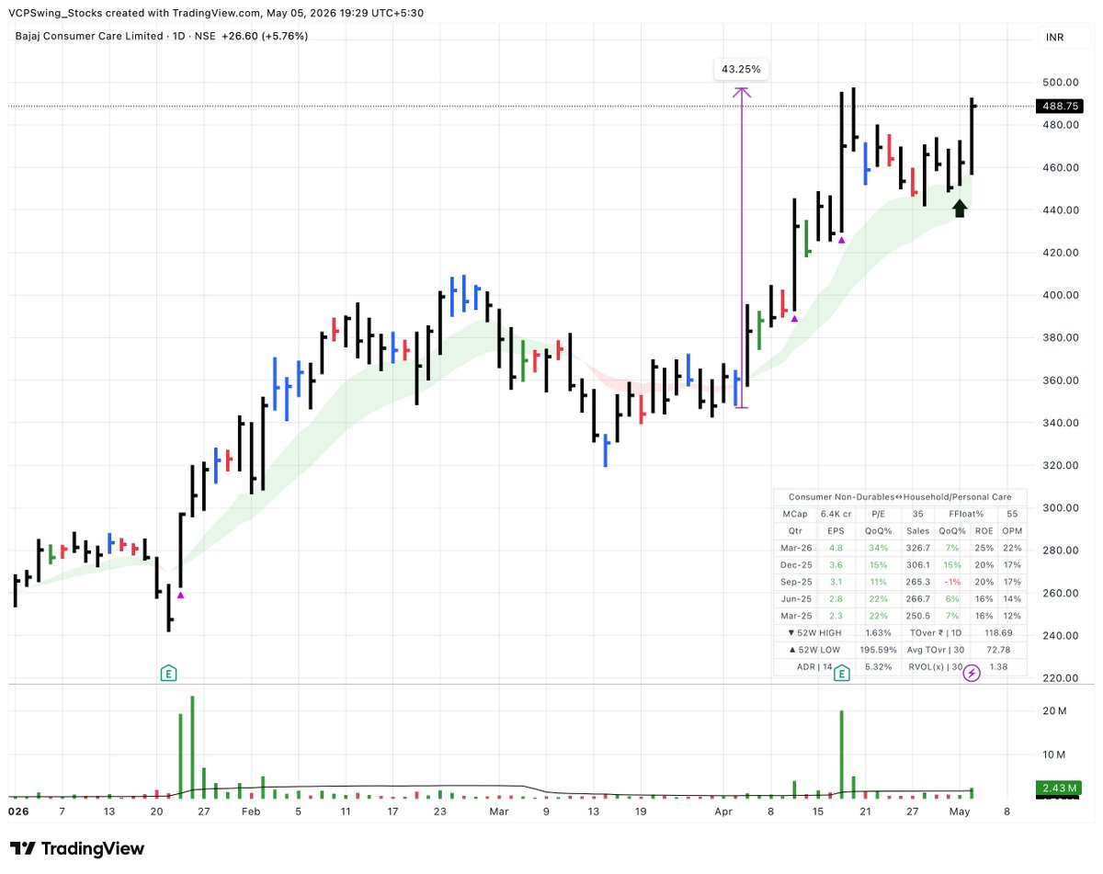Click the earnings E icon in April
Screen dimensions: 1103x874
pos(841,674)
